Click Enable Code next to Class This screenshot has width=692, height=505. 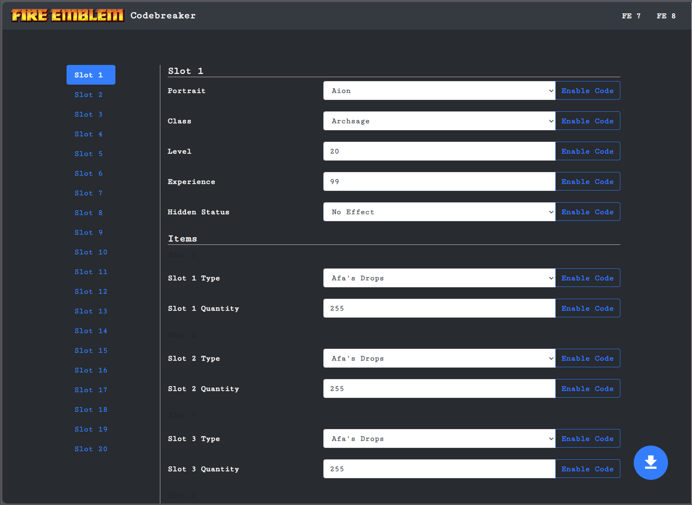coord(587,121)
